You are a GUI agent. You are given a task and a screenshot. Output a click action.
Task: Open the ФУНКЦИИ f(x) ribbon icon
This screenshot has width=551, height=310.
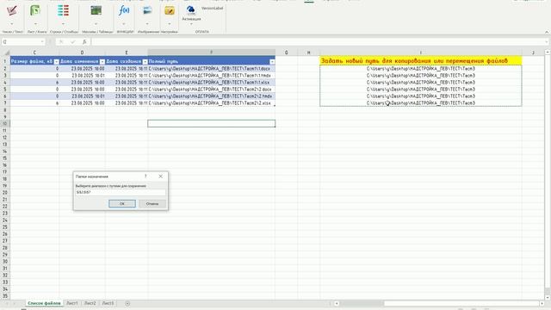[x=124, y=10]
